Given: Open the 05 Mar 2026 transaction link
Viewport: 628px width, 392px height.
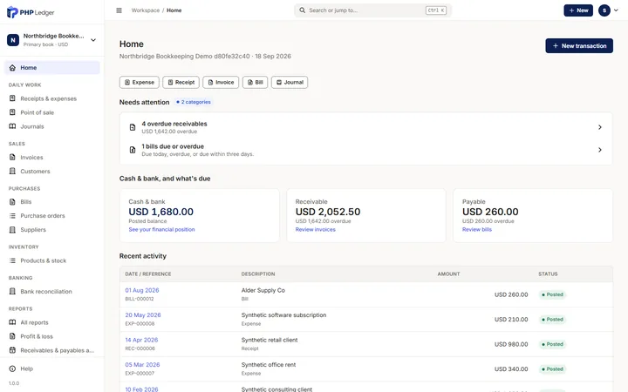Looking at the screenshot, I should [142, 365].
